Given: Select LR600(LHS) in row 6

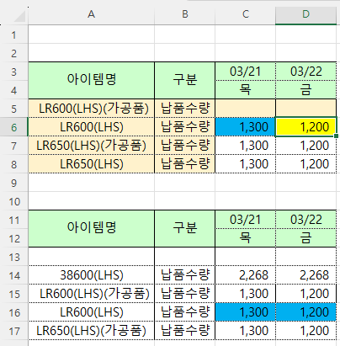Looking at the screenshot, I should click(x=91, y=127).
